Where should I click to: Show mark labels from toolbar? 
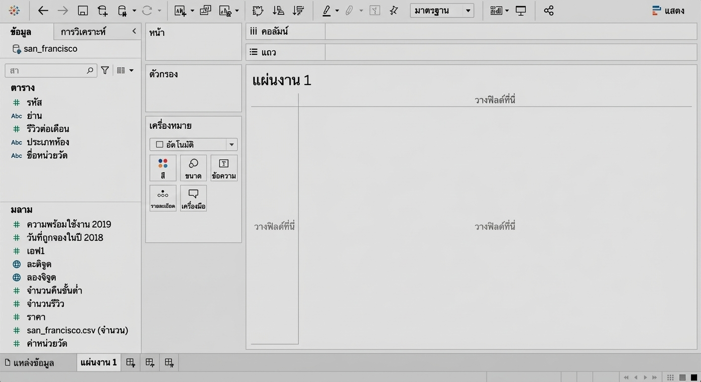375,10
